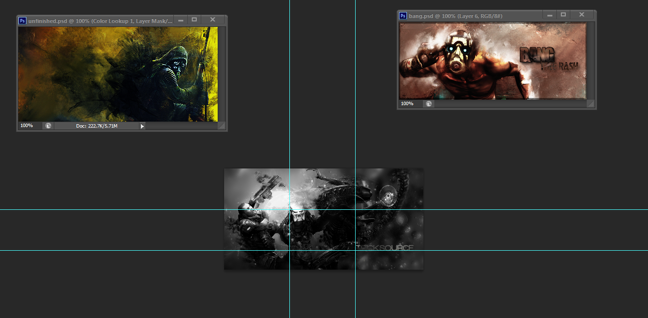Maximize the bang.psd document window
The height and width of the screenshot is (318, 648).
pyautogui.click(x=563, y=15)
